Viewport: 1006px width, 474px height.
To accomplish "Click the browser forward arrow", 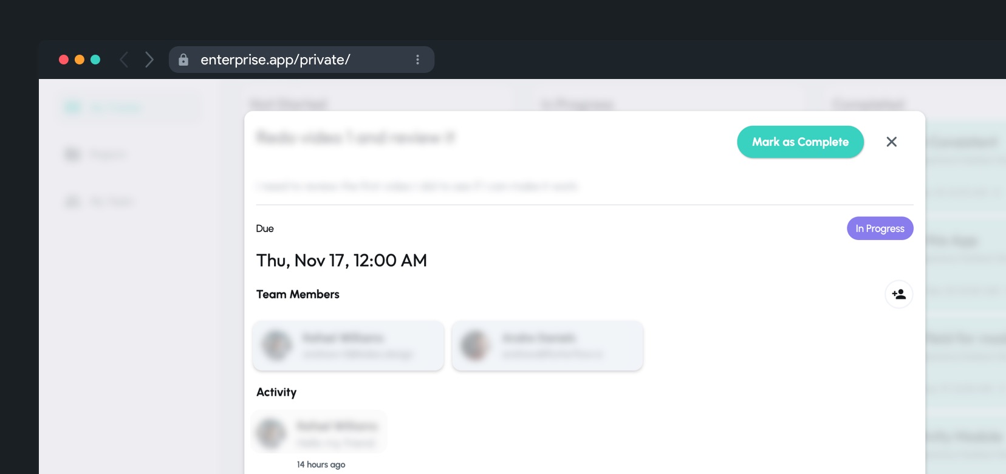I will click(149, 60).
